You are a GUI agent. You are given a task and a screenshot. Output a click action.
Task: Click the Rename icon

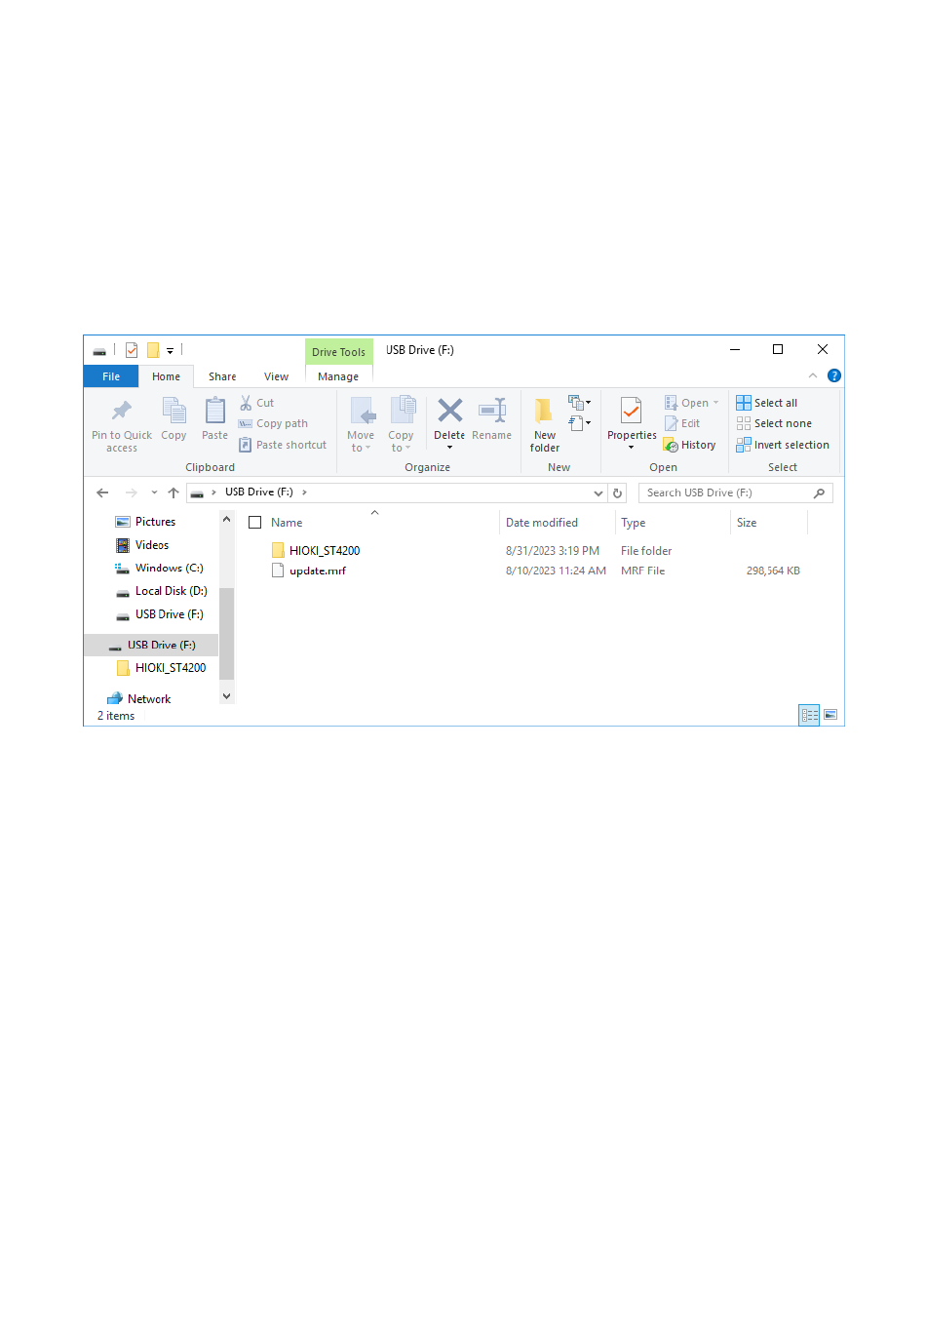point(492,410)
